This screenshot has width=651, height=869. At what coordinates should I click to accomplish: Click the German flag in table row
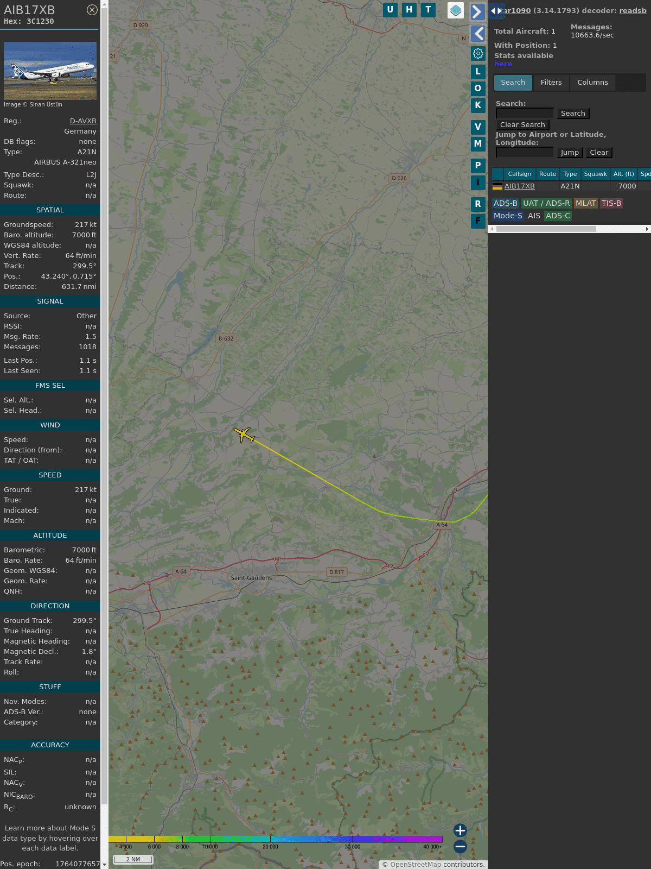click(x=497, y=186)
